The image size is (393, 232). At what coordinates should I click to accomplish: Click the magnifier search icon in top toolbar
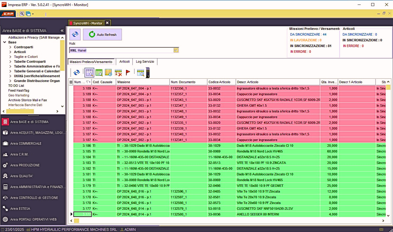(22, 14)
